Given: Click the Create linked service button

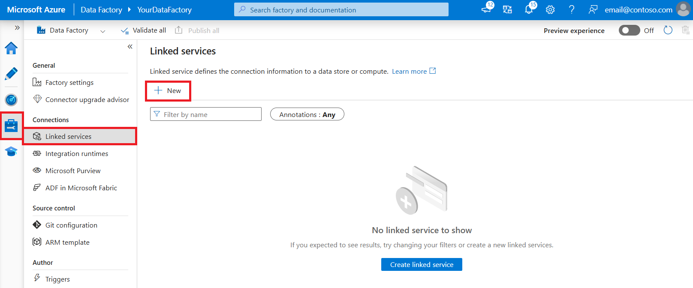Looking at the screenshot, I should pos(422,264).
